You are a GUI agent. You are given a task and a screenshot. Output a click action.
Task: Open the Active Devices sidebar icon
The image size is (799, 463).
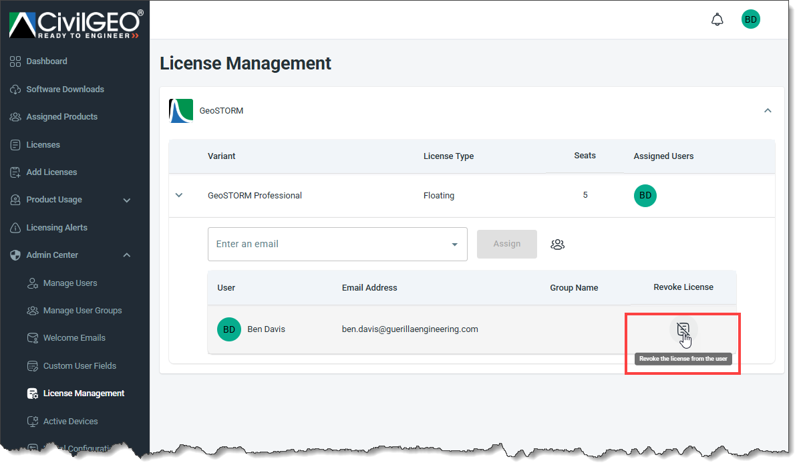point(32,421)
